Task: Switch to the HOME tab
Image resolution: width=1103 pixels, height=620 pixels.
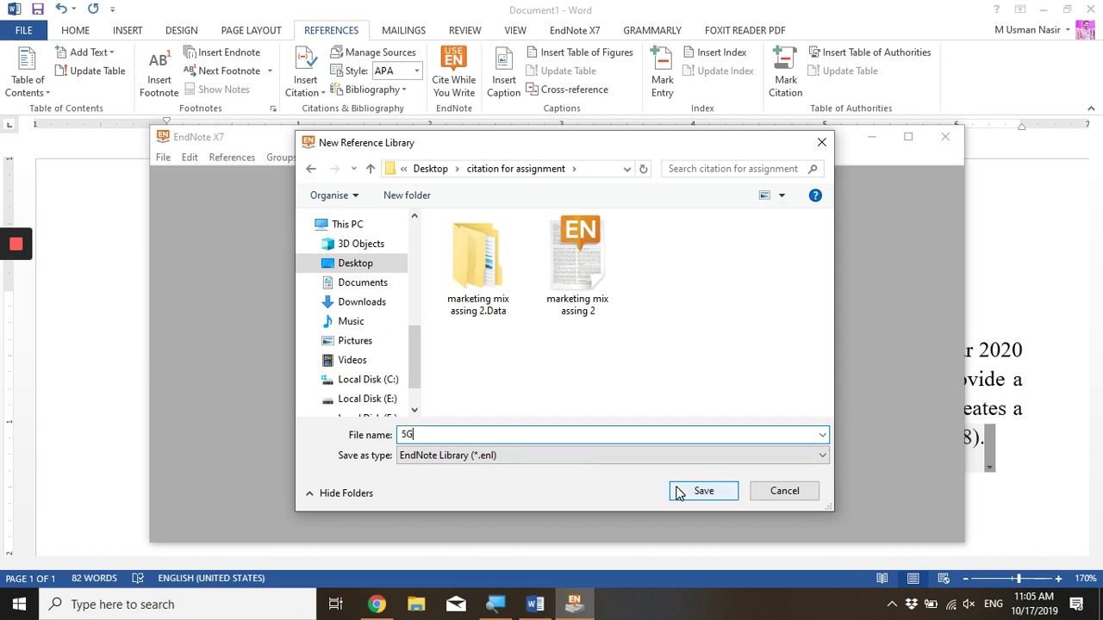Action: pos(75,30)
